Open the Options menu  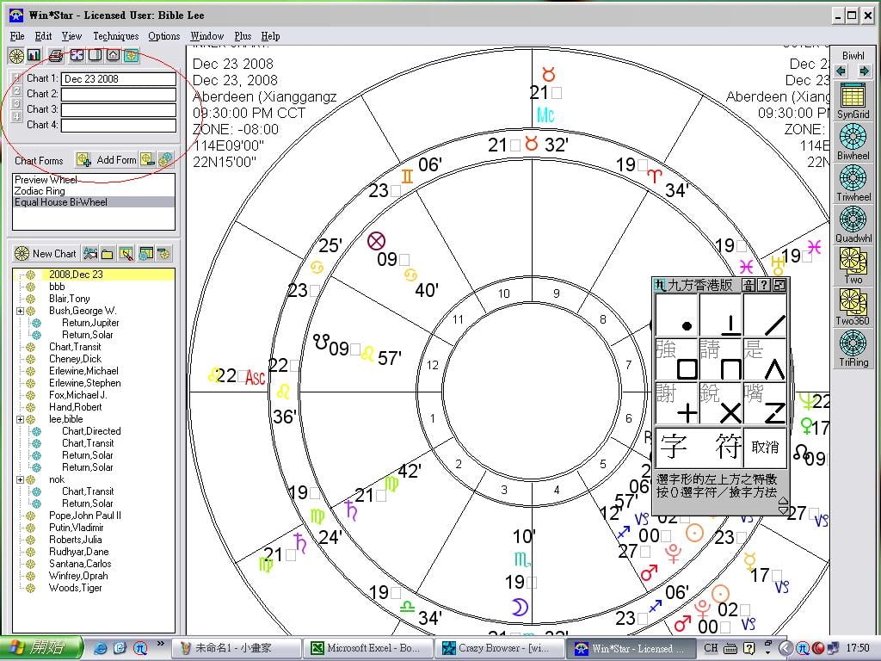tap(163, 36)
